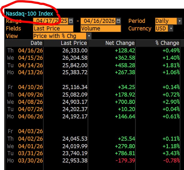This screenshot has width=184, height=170.
Task: Select the 04/03/26 empty holiday row date
Action: pos(30,131)
